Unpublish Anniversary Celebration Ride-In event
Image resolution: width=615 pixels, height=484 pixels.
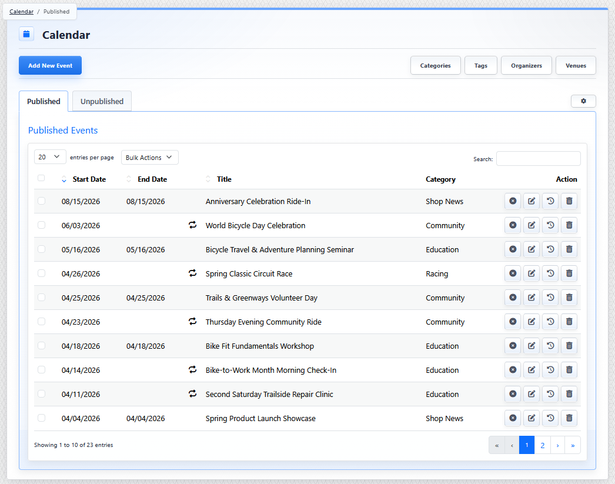513,201
